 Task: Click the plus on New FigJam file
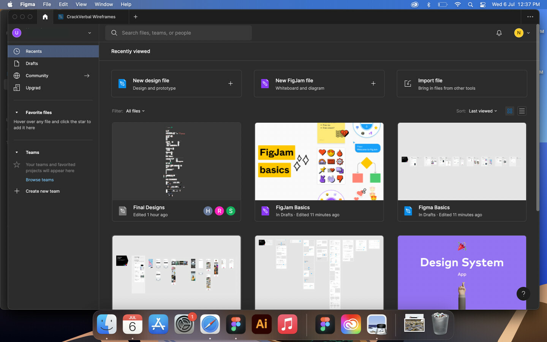click(373, 83)
